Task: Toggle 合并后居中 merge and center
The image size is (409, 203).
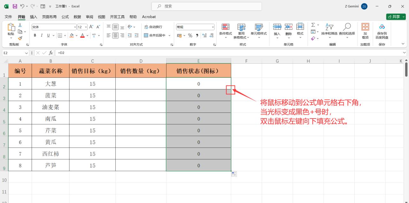Action: coord(155,35)
